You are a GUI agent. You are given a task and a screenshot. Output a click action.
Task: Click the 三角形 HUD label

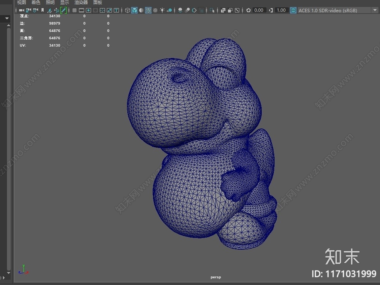[26, 38]
